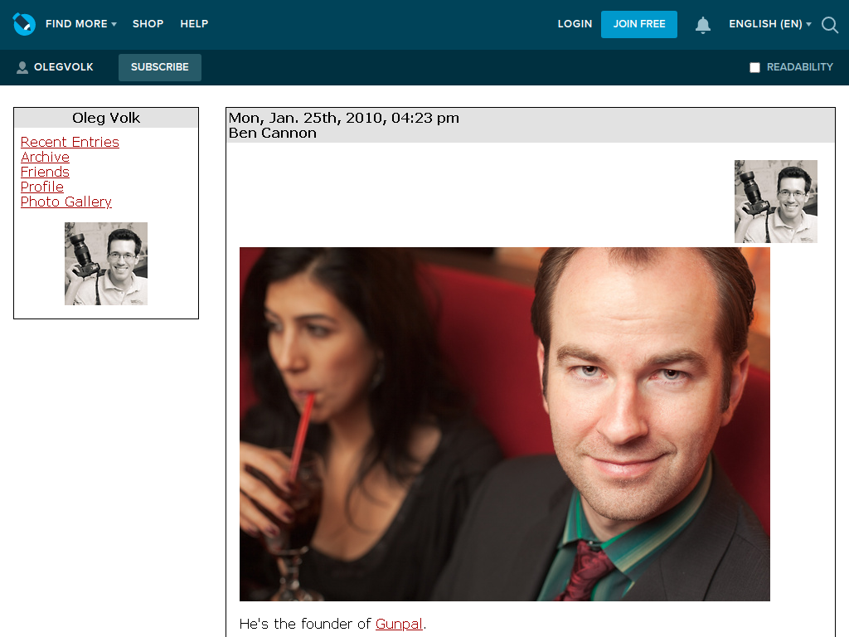This screenshot has width=849, height=637.
Task: Open the large Ben Cannon post photo
Action: click(505, 424)
